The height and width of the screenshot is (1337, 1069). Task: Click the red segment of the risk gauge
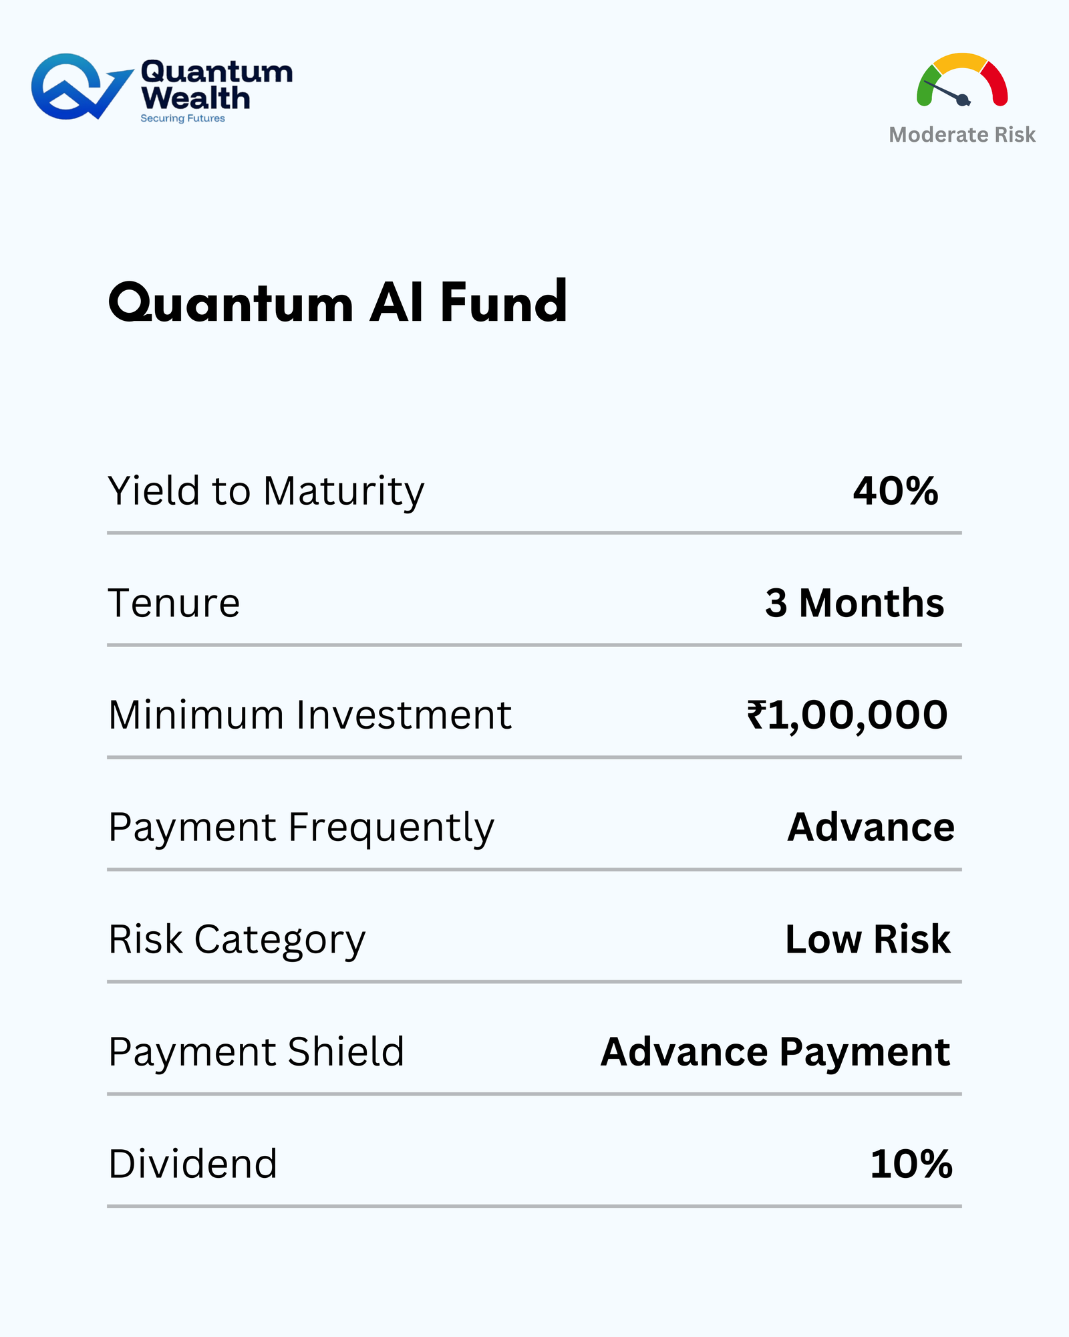996,82
